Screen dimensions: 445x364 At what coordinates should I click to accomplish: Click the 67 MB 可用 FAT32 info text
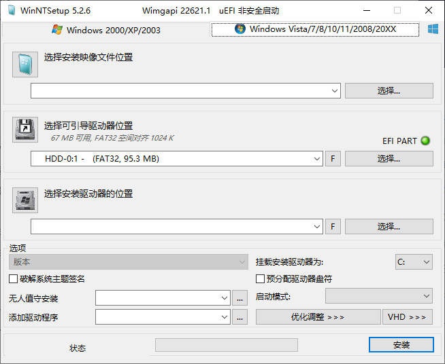point(112,138)
